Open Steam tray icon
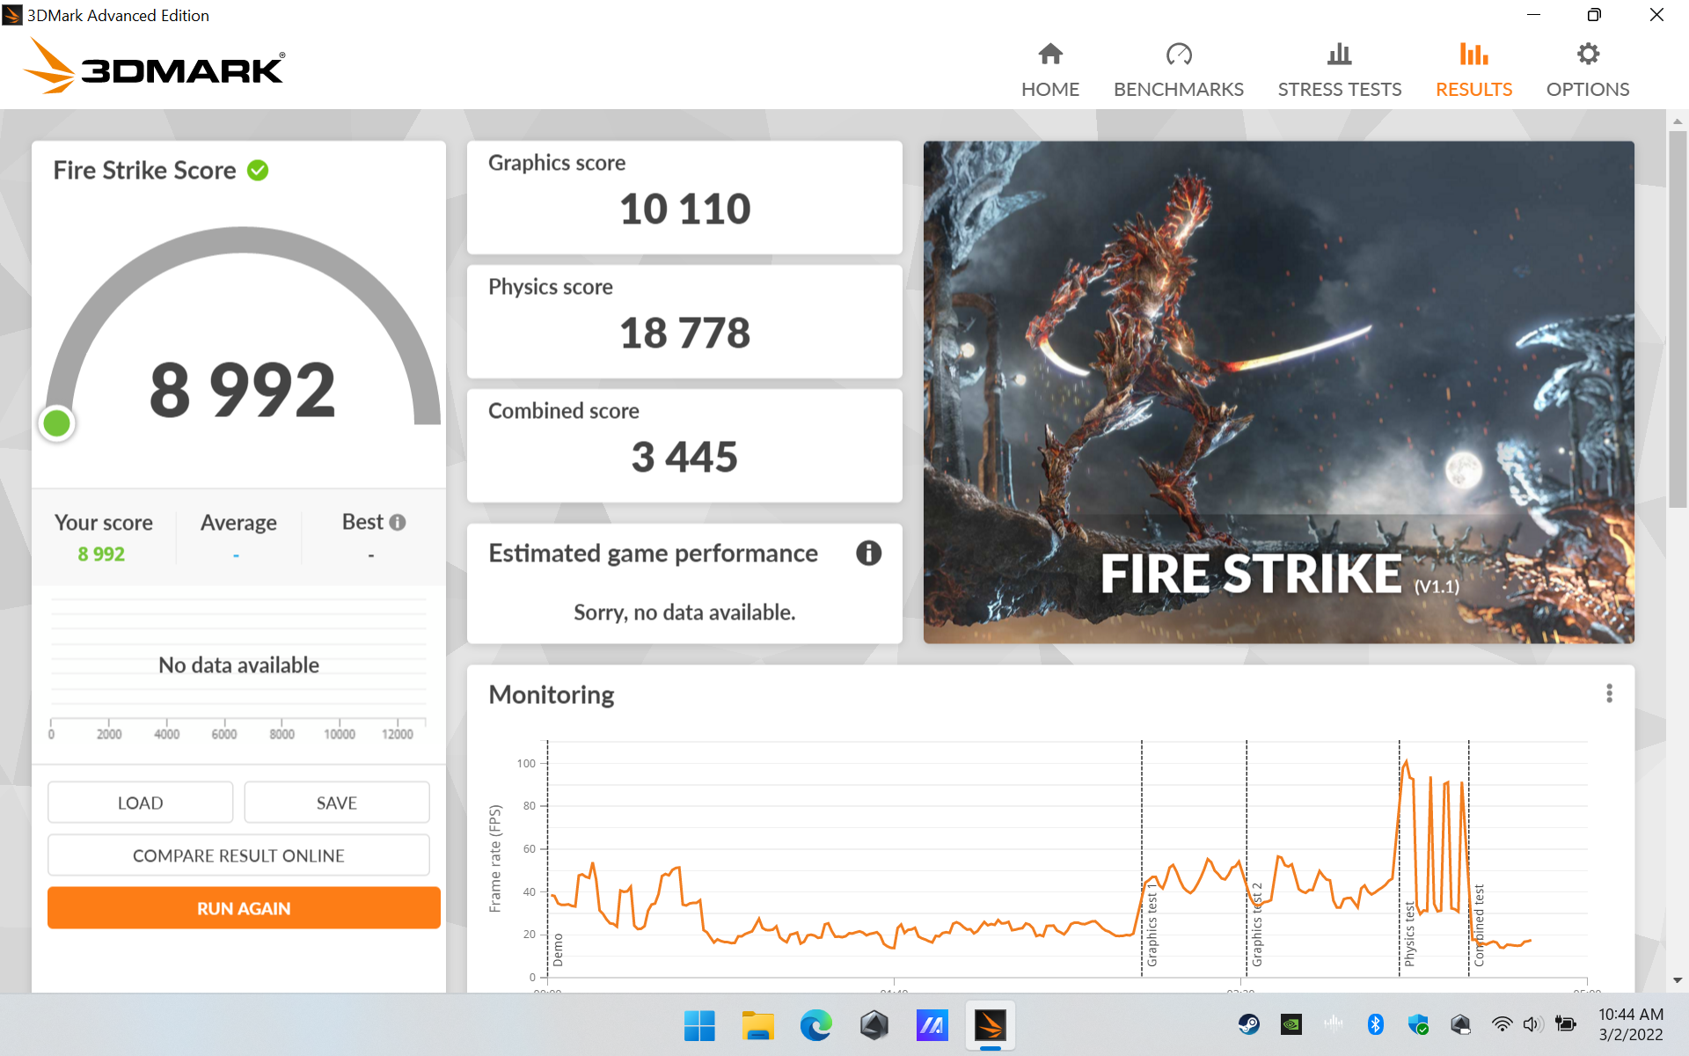 pyautogui.click(x=1248, y=1024)
